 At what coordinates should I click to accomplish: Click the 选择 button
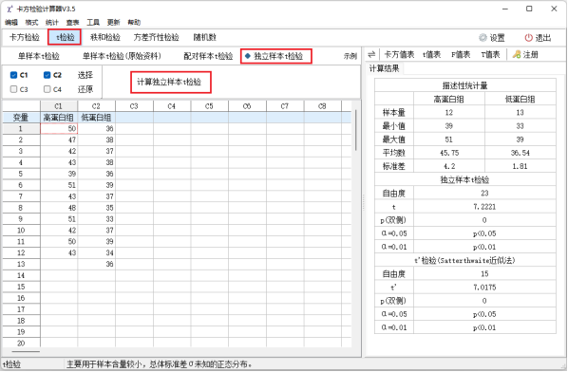pyautogui.click(x=85, y=75)
